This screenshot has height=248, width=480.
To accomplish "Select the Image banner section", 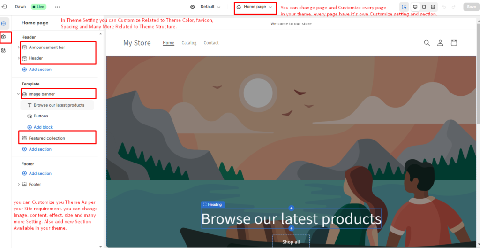I will pos(42,94).
